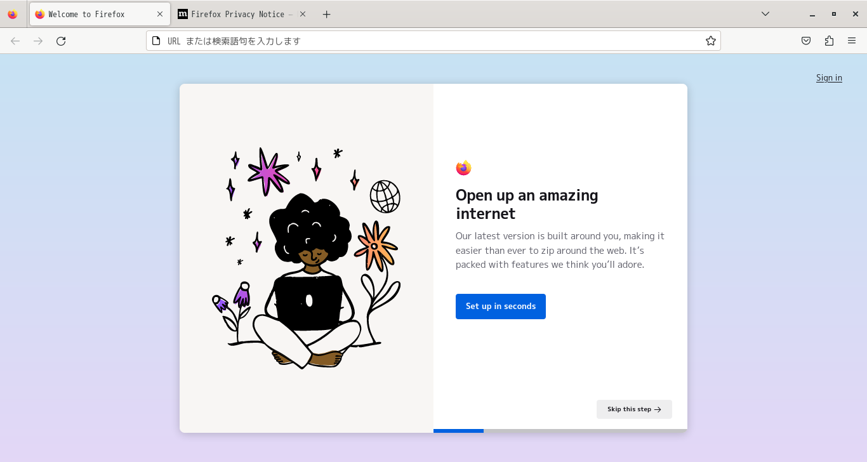Focus the URL address bar field

(x=433, y=41)
